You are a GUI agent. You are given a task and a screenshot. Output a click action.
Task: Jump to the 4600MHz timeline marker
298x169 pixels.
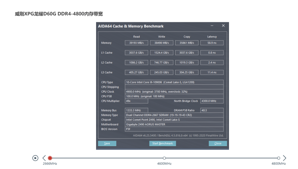tap(164, 158)
